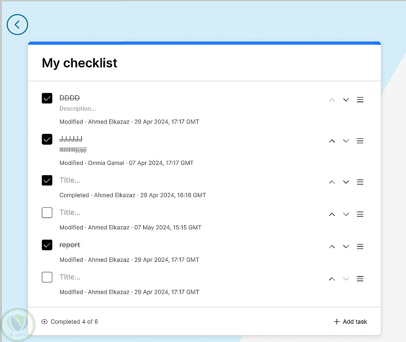Click the Completed 4 of 6 label
Screen dimensions: 406x342
(x=74, y=322)
